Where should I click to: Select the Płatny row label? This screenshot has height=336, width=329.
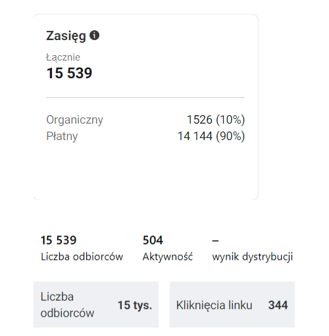(62, 136)
